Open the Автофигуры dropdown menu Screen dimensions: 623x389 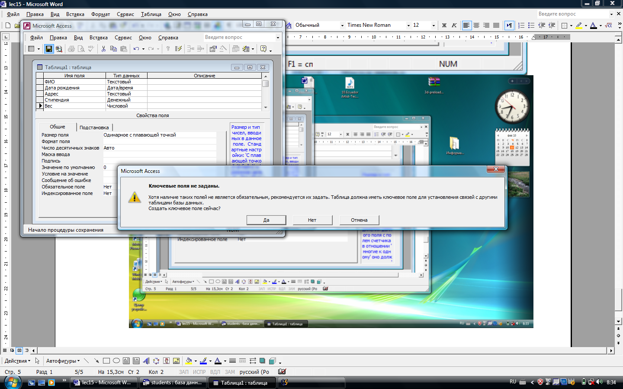click(x=63, y=361)
